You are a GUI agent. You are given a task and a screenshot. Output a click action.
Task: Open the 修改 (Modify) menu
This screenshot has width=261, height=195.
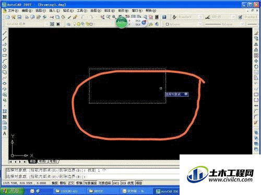pos(123,10)
